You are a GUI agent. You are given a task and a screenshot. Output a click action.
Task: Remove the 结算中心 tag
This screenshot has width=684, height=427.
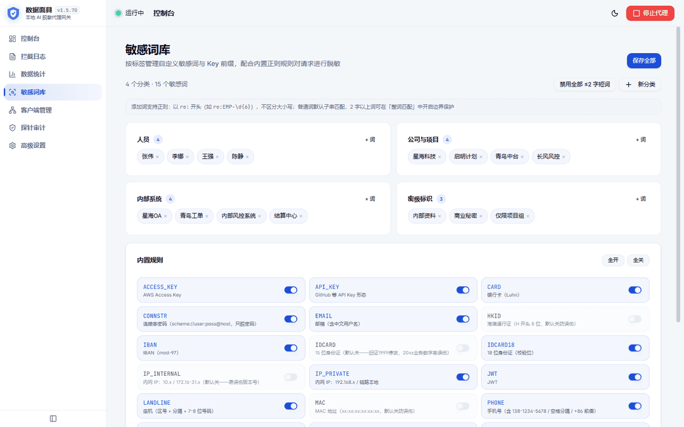click(301, 216)
